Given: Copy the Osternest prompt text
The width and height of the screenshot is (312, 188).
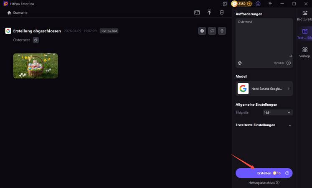Looking at the screenshot, I should (36, 40).
